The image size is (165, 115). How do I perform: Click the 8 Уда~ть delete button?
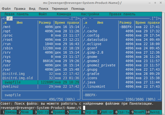coord(122,112)
